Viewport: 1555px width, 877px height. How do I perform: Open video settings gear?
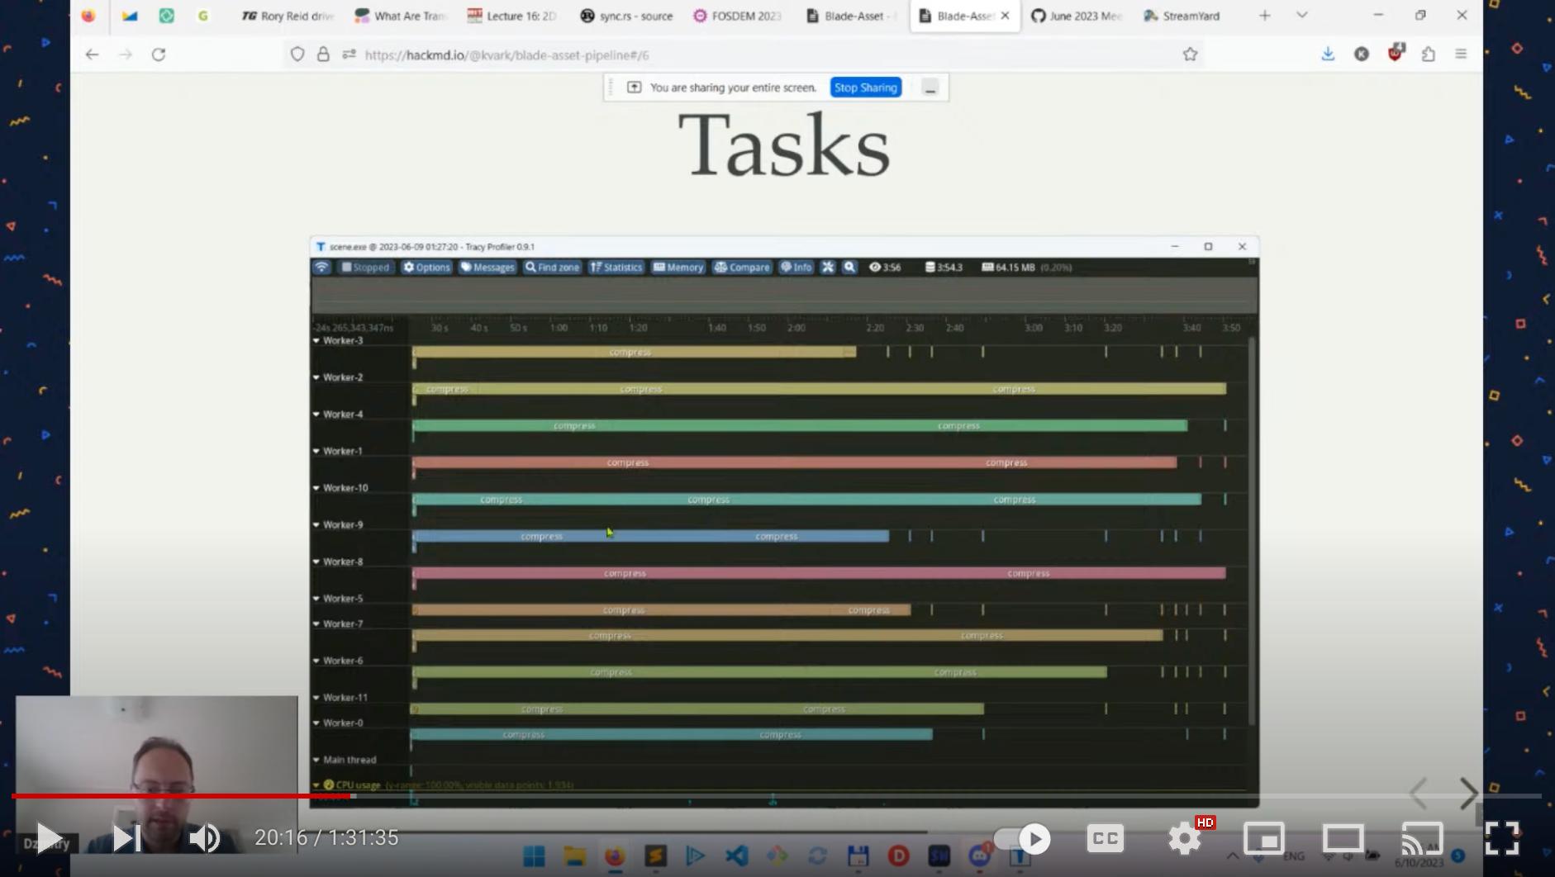tap(1185, 839)
